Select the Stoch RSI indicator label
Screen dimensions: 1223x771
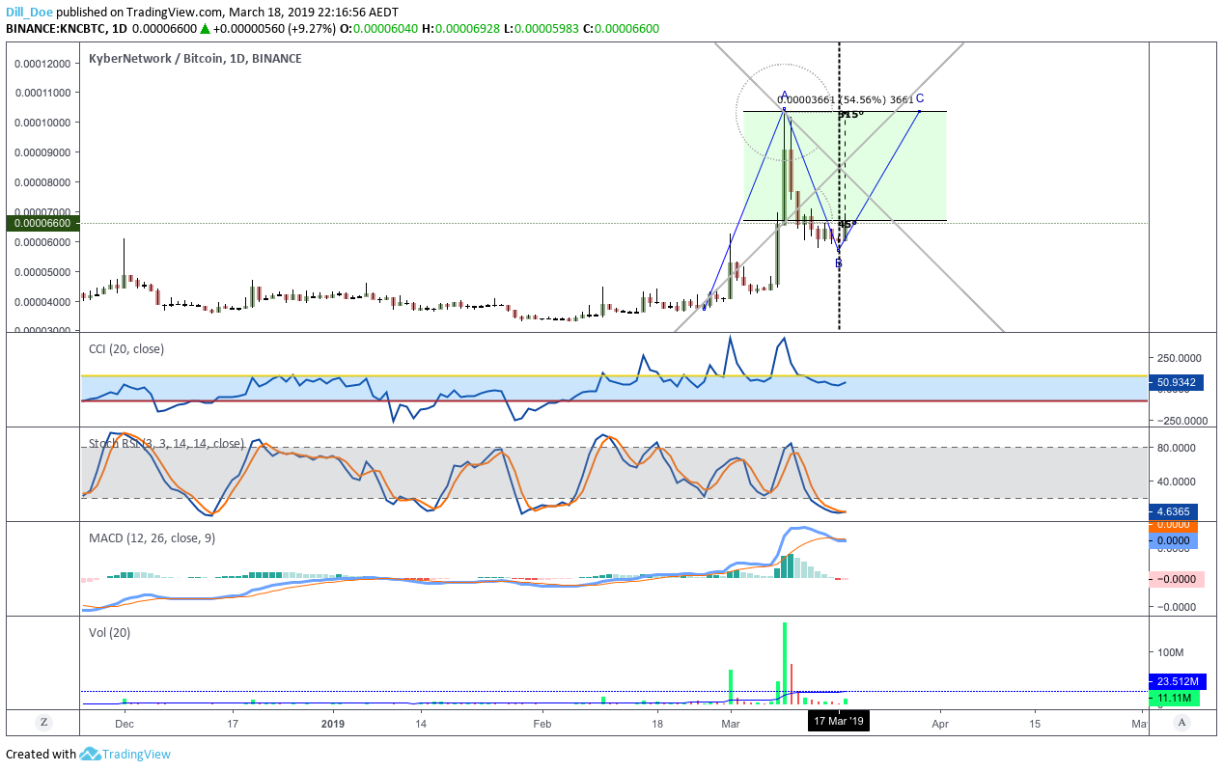(x=166, y=443)
